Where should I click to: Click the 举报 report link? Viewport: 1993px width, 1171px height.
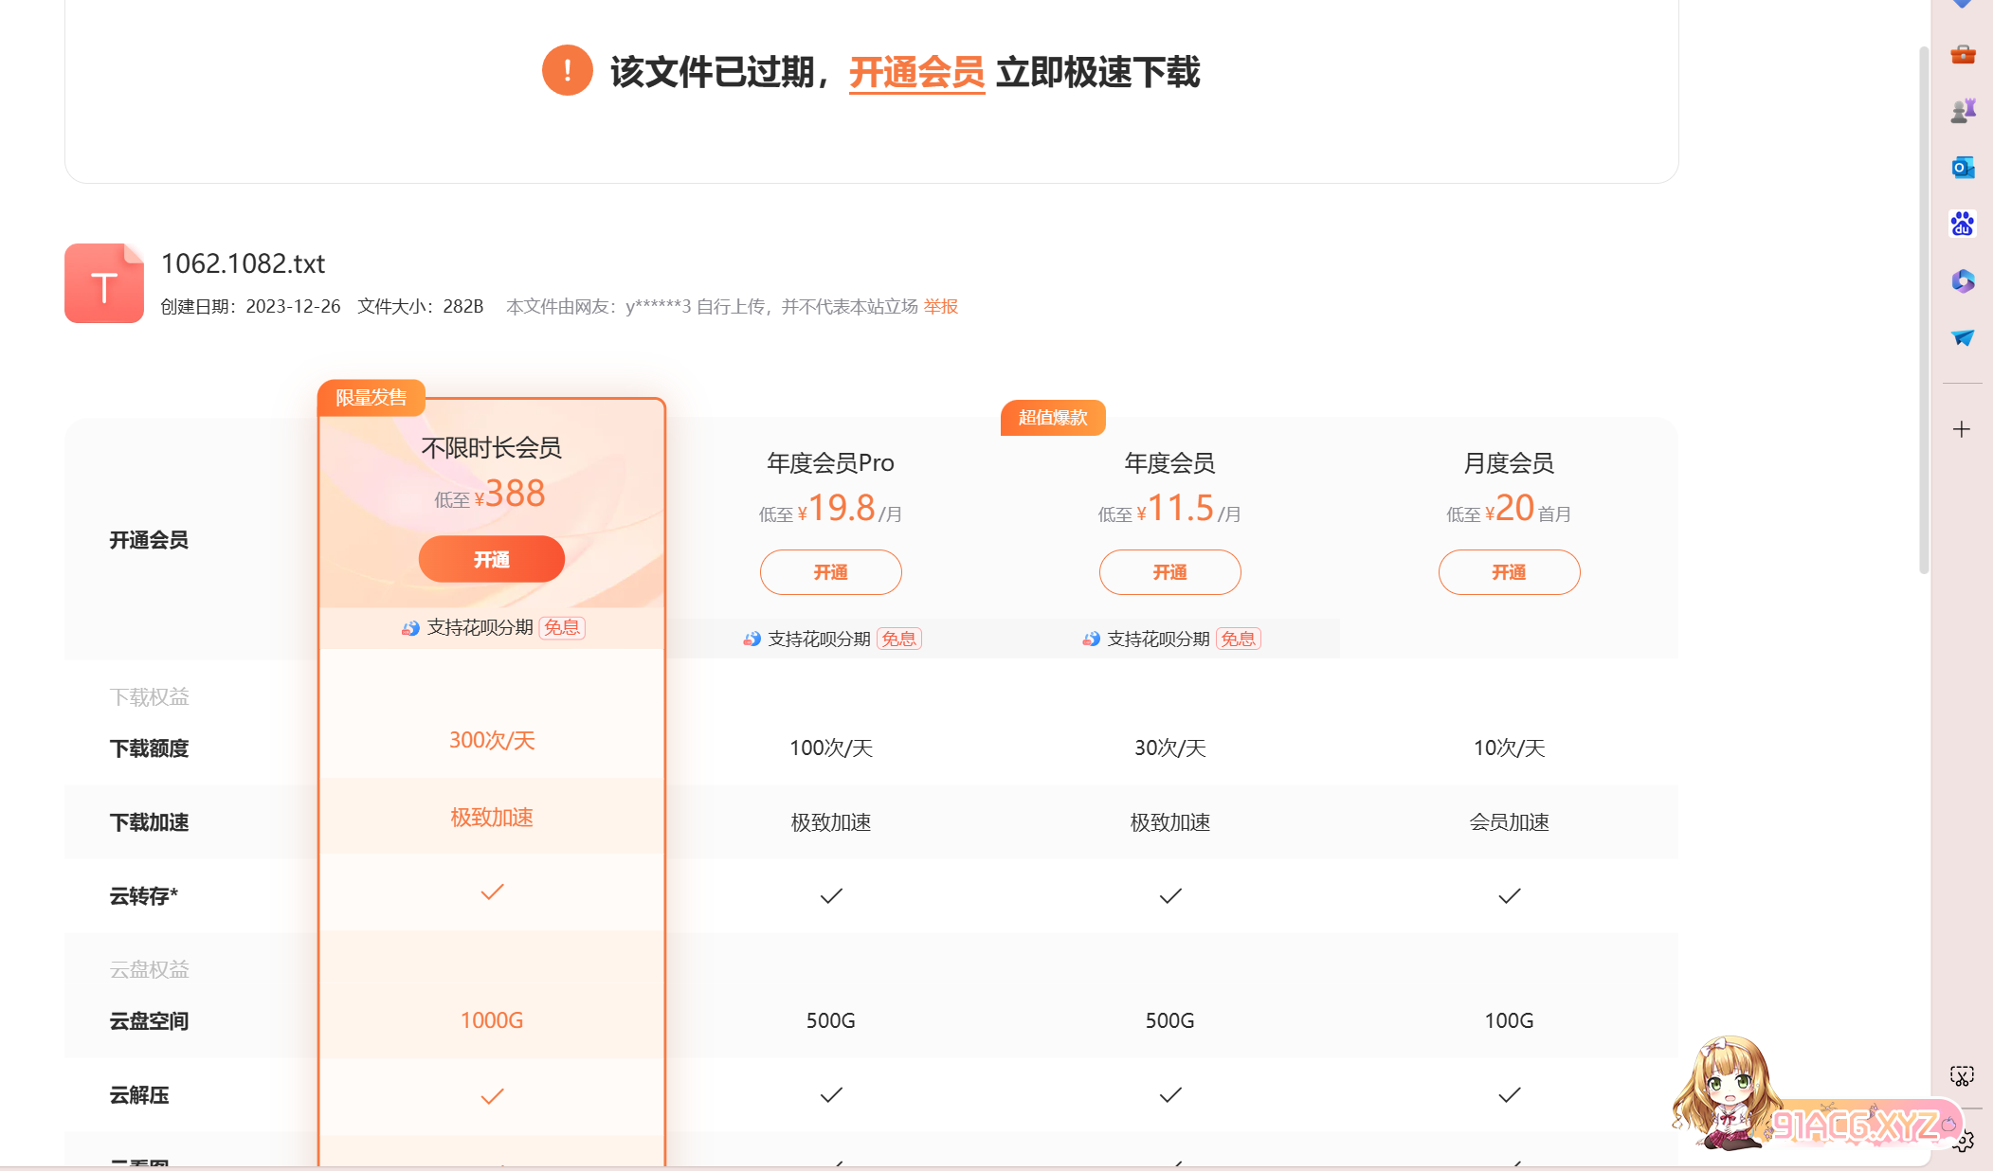pyautogui.click(x=941, y=307)
